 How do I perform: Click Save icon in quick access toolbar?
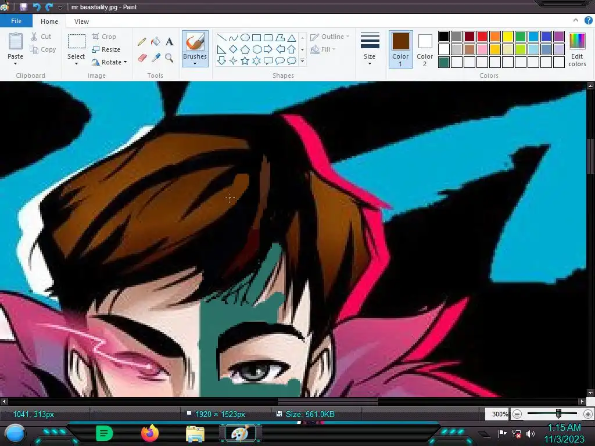23,6
